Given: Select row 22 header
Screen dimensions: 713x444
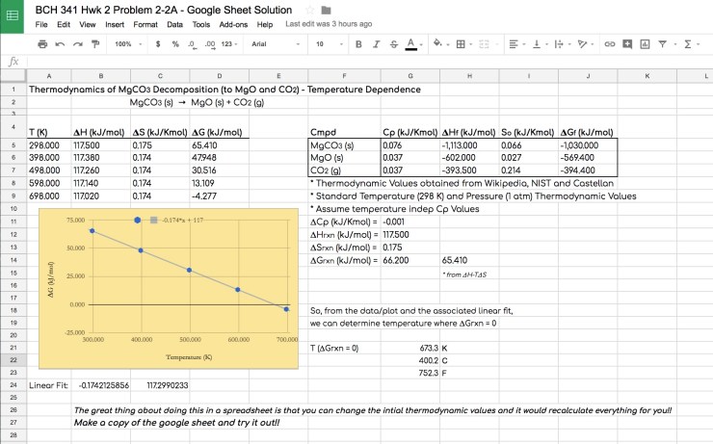Looking at the screenshot, I should tap(13, 360).
